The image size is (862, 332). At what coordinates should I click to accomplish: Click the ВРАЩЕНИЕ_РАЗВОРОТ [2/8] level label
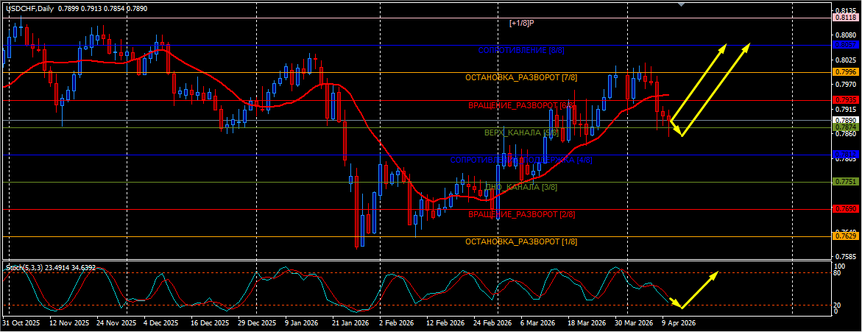click(521, 214)
